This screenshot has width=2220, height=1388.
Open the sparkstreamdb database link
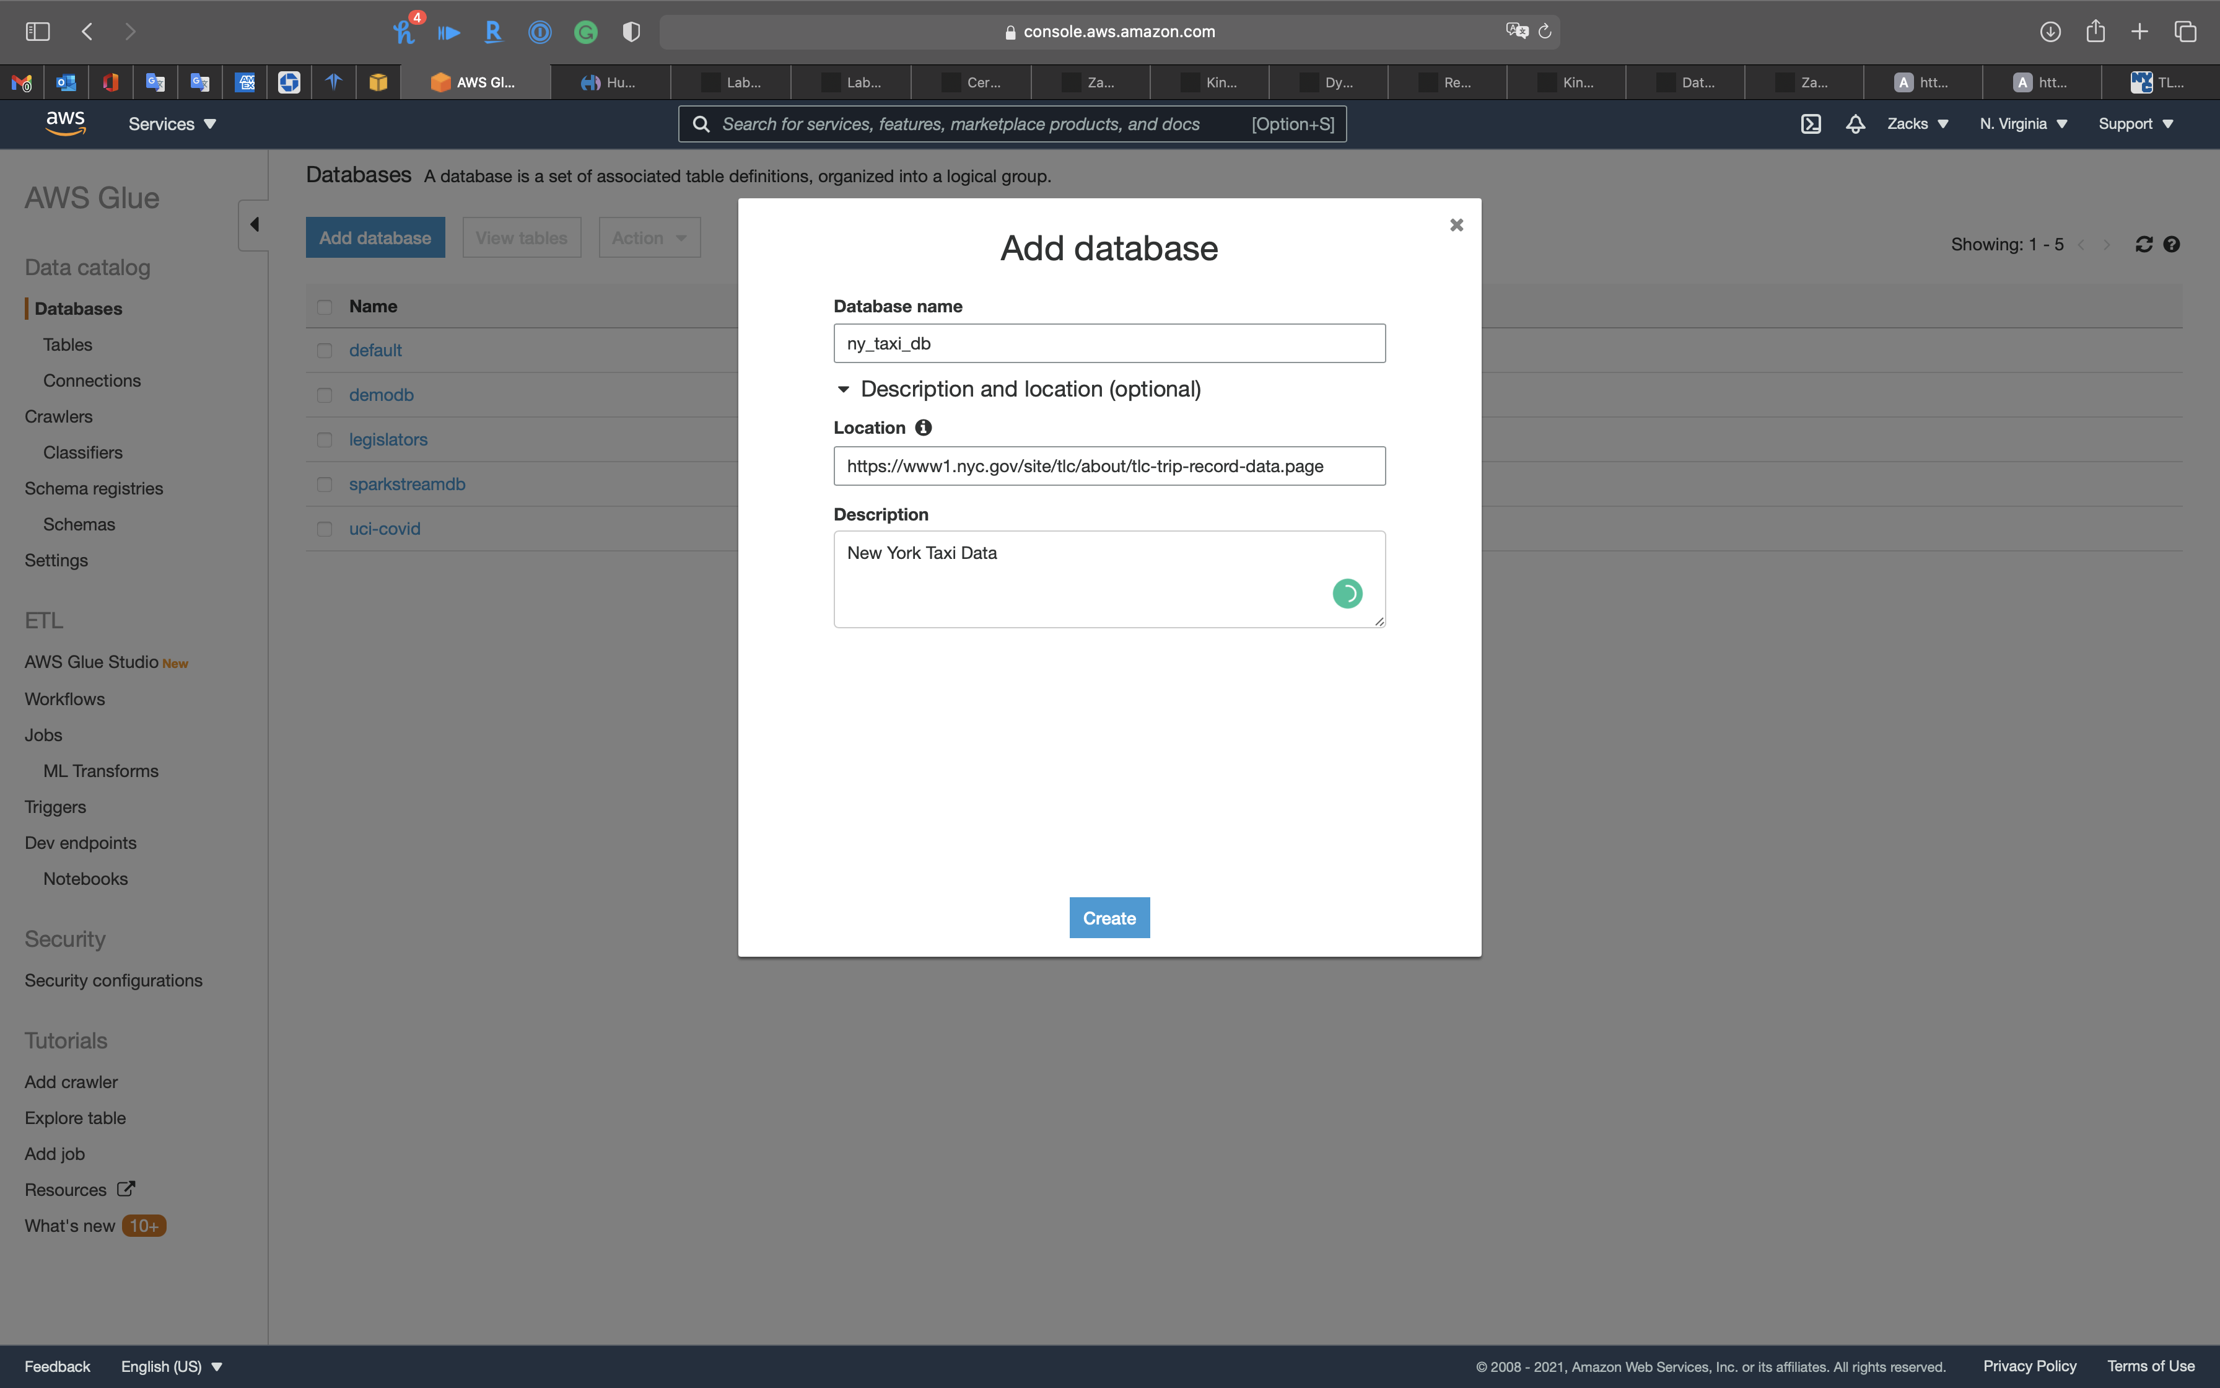click(406, 484)
